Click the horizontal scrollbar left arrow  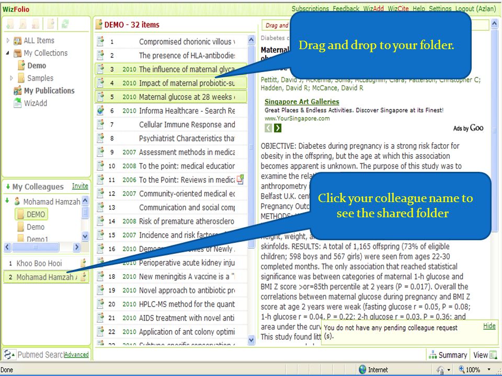[8, 247]
